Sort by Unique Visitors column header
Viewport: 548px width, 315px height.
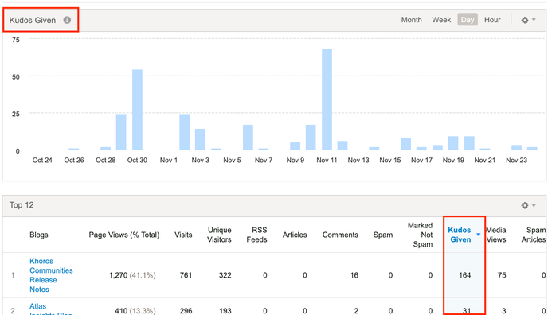(x=219, y=235)
